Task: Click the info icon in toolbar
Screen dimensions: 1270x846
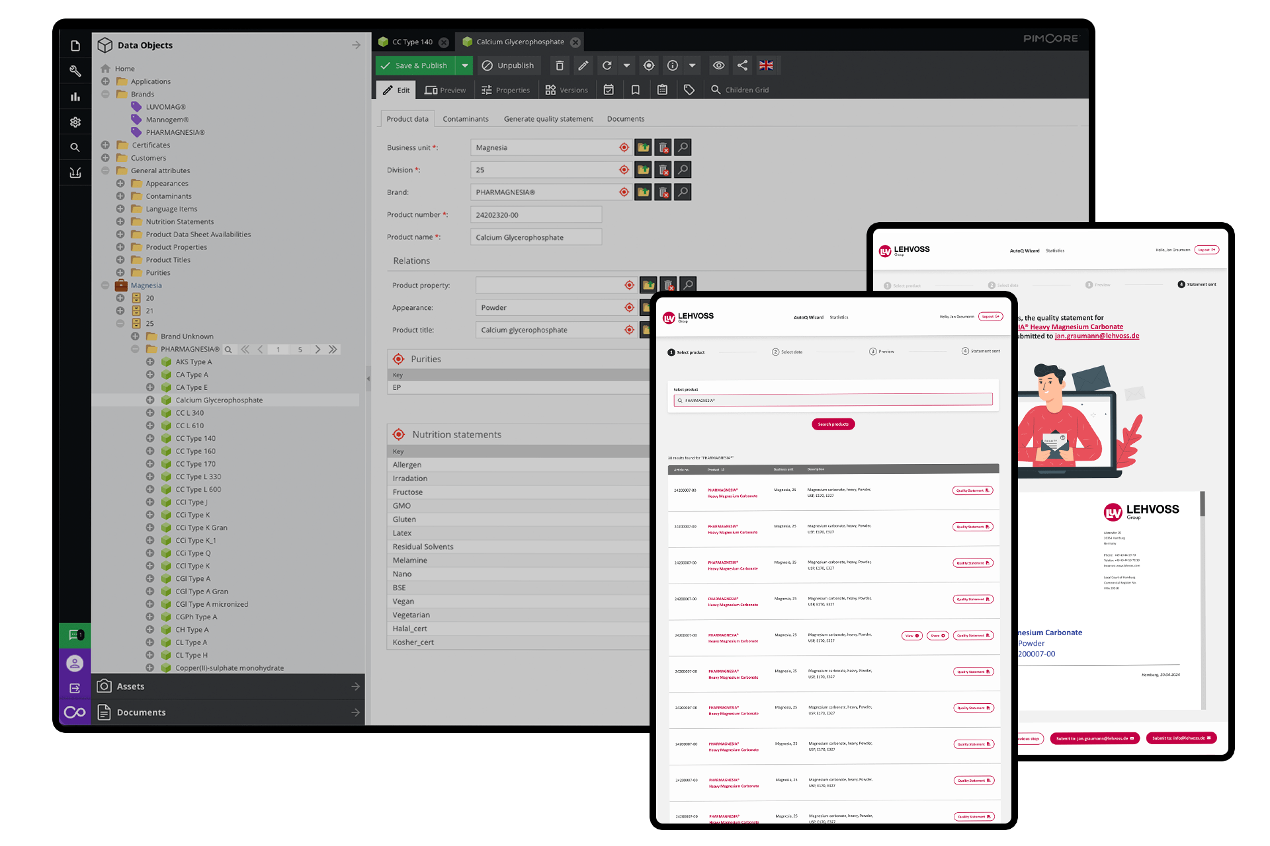Action: pos(673,65)
